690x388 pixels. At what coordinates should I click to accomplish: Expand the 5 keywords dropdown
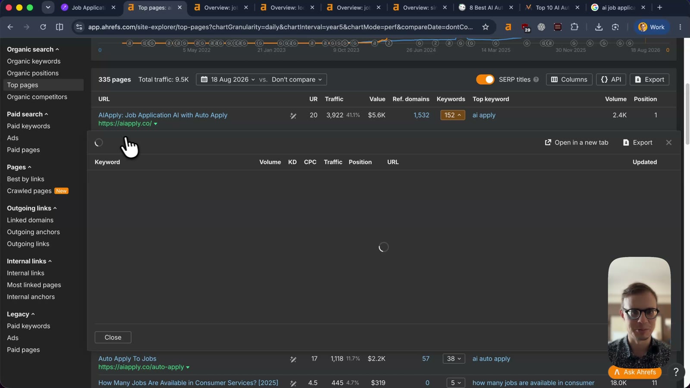click(x=455, y=383)
